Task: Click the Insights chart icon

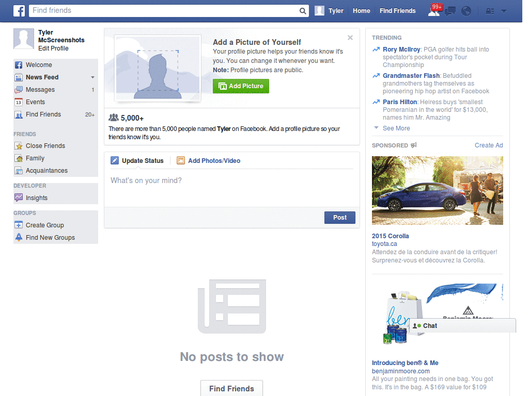Action: 19,197
